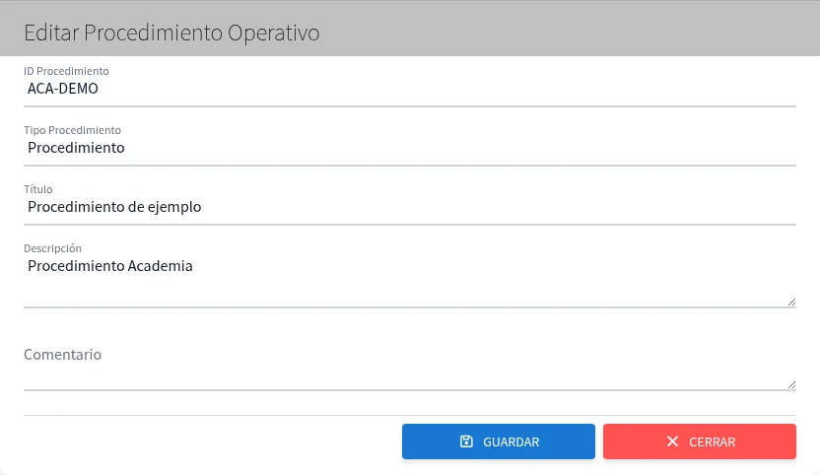Click the Editar Procedimiento Operativo header title
The width and height of the screenshot is (820, 475).
[x=171, y=33]
